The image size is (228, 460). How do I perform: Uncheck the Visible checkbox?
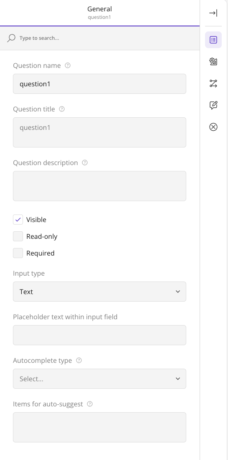click(18, 220)
